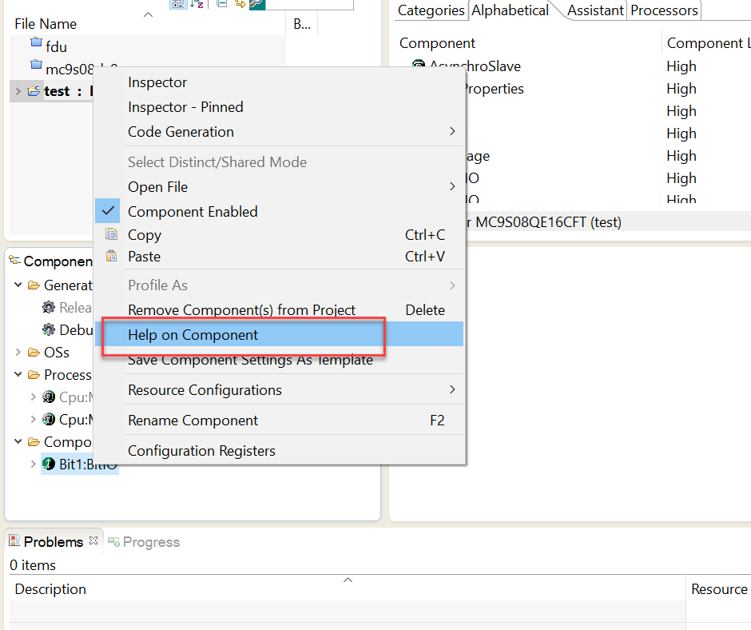Image resolution: width=751 pixels, height=630 pixels.
Task: Click the Components panel icon in panel header
Action: (13, 261)
